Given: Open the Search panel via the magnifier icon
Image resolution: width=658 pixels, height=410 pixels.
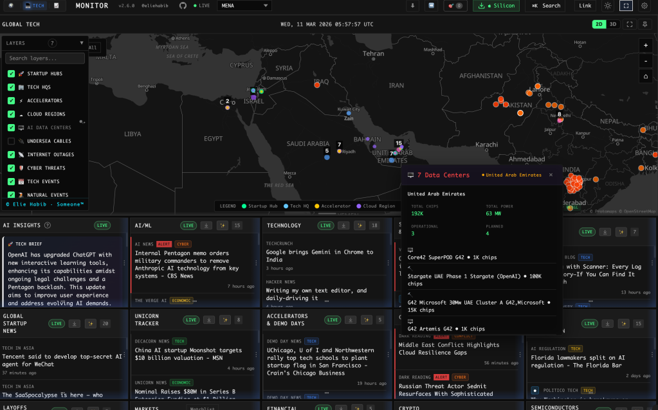Looking at the screenshot, I should 544,6.
